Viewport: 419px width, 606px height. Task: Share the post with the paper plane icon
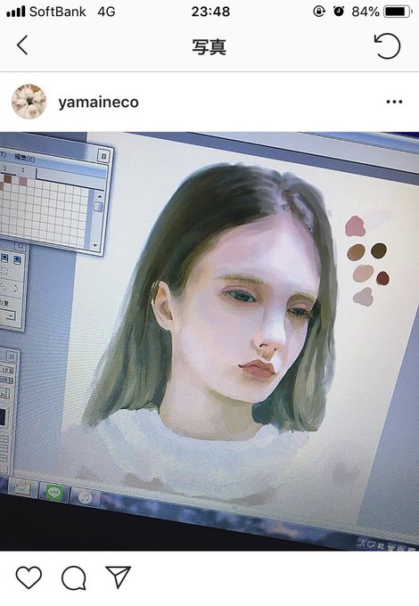[x=118, y=577]
